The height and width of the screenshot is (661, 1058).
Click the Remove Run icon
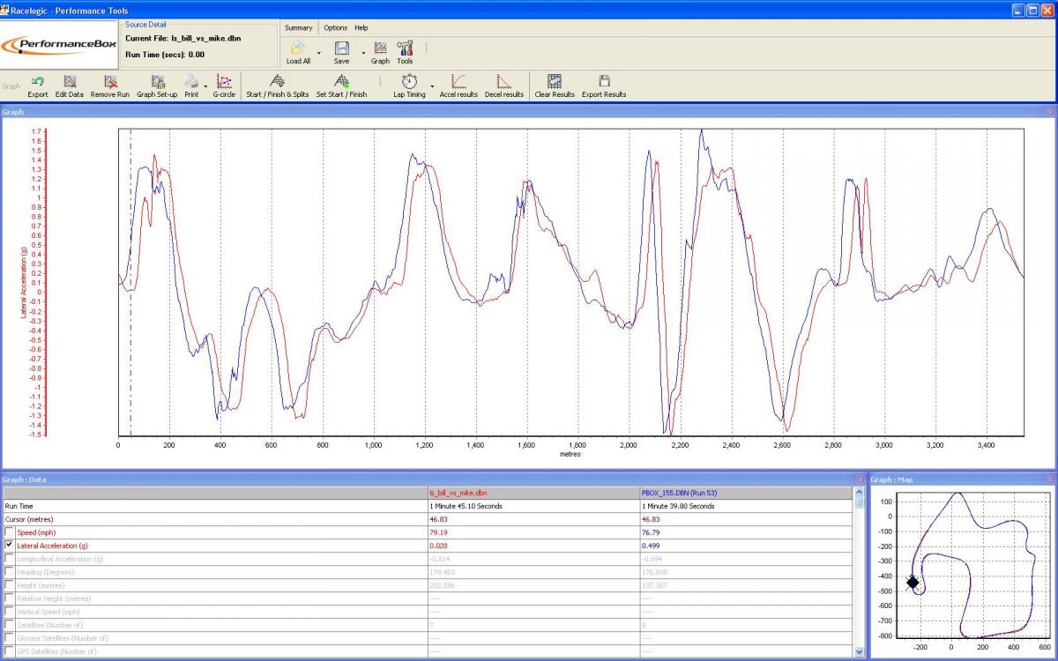click(110, 82)
